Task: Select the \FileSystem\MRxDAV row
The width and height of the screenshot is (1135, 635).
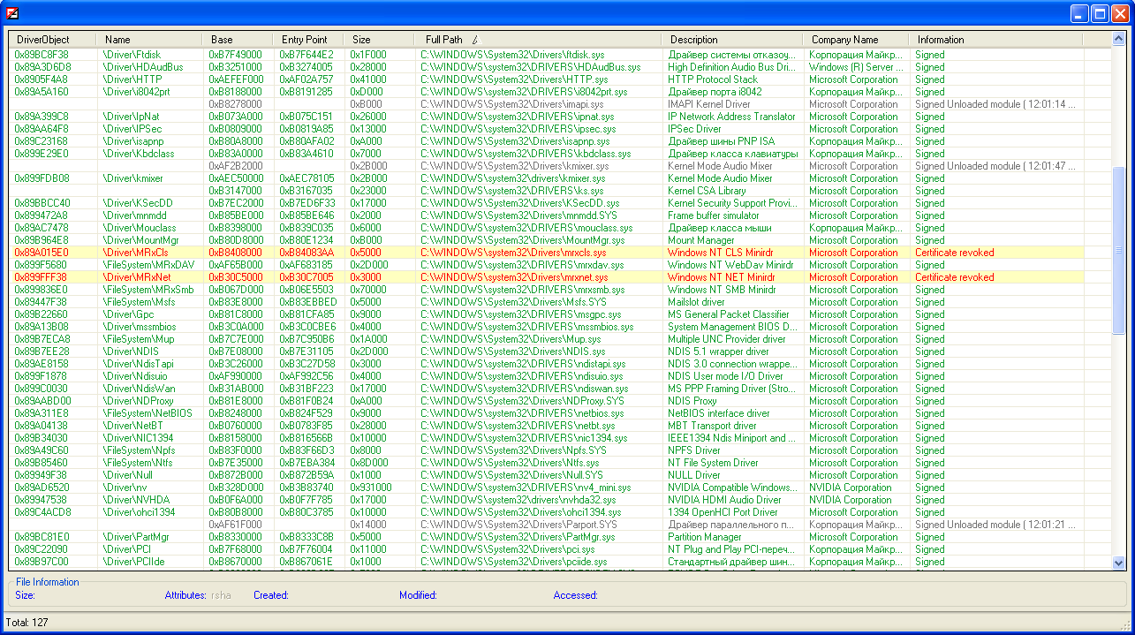Action: click(x=546, y=265)
